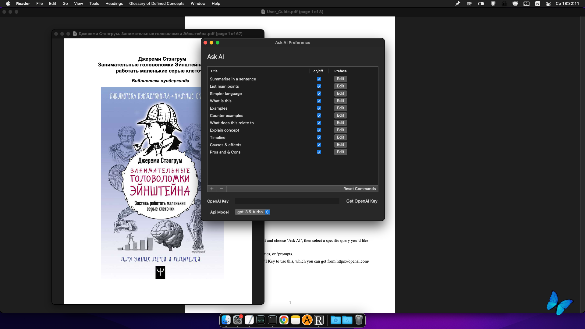585x329 pixels.
Task: Click the 'Preface' column header
Action: [340, 71]
